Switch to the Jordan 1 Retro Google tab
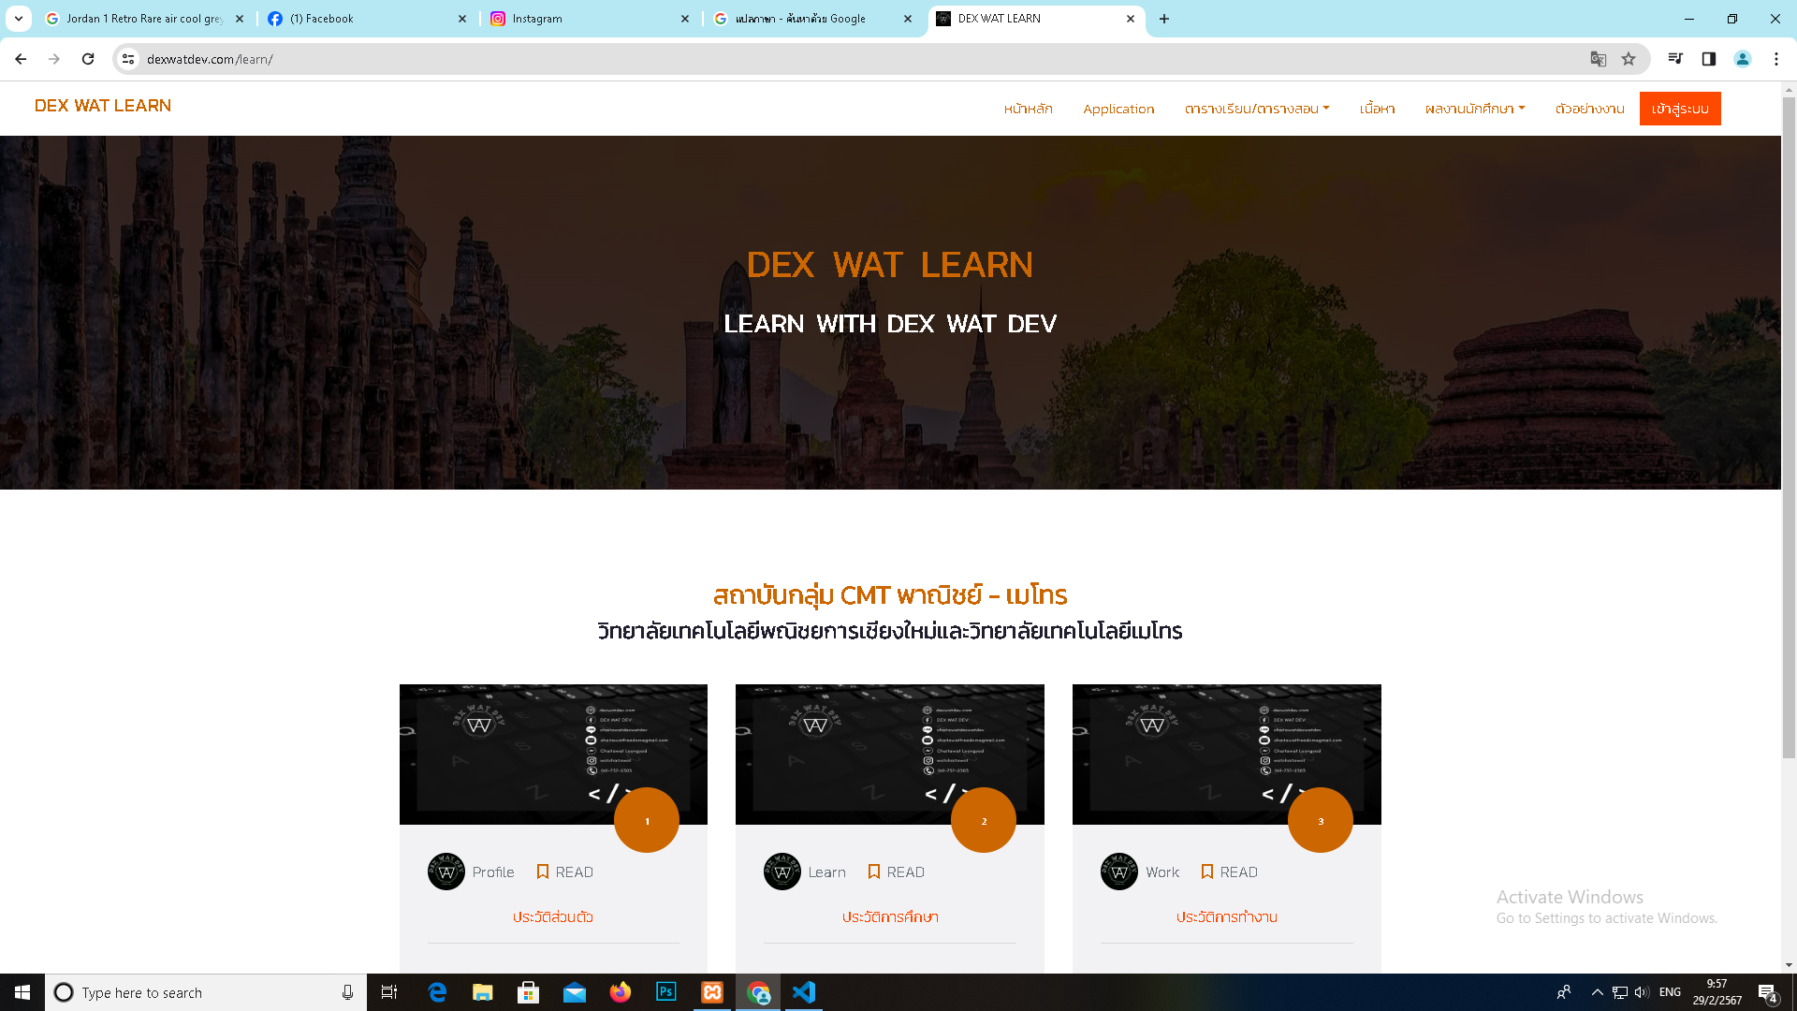1797x1011 pixels. pos(144,19)
